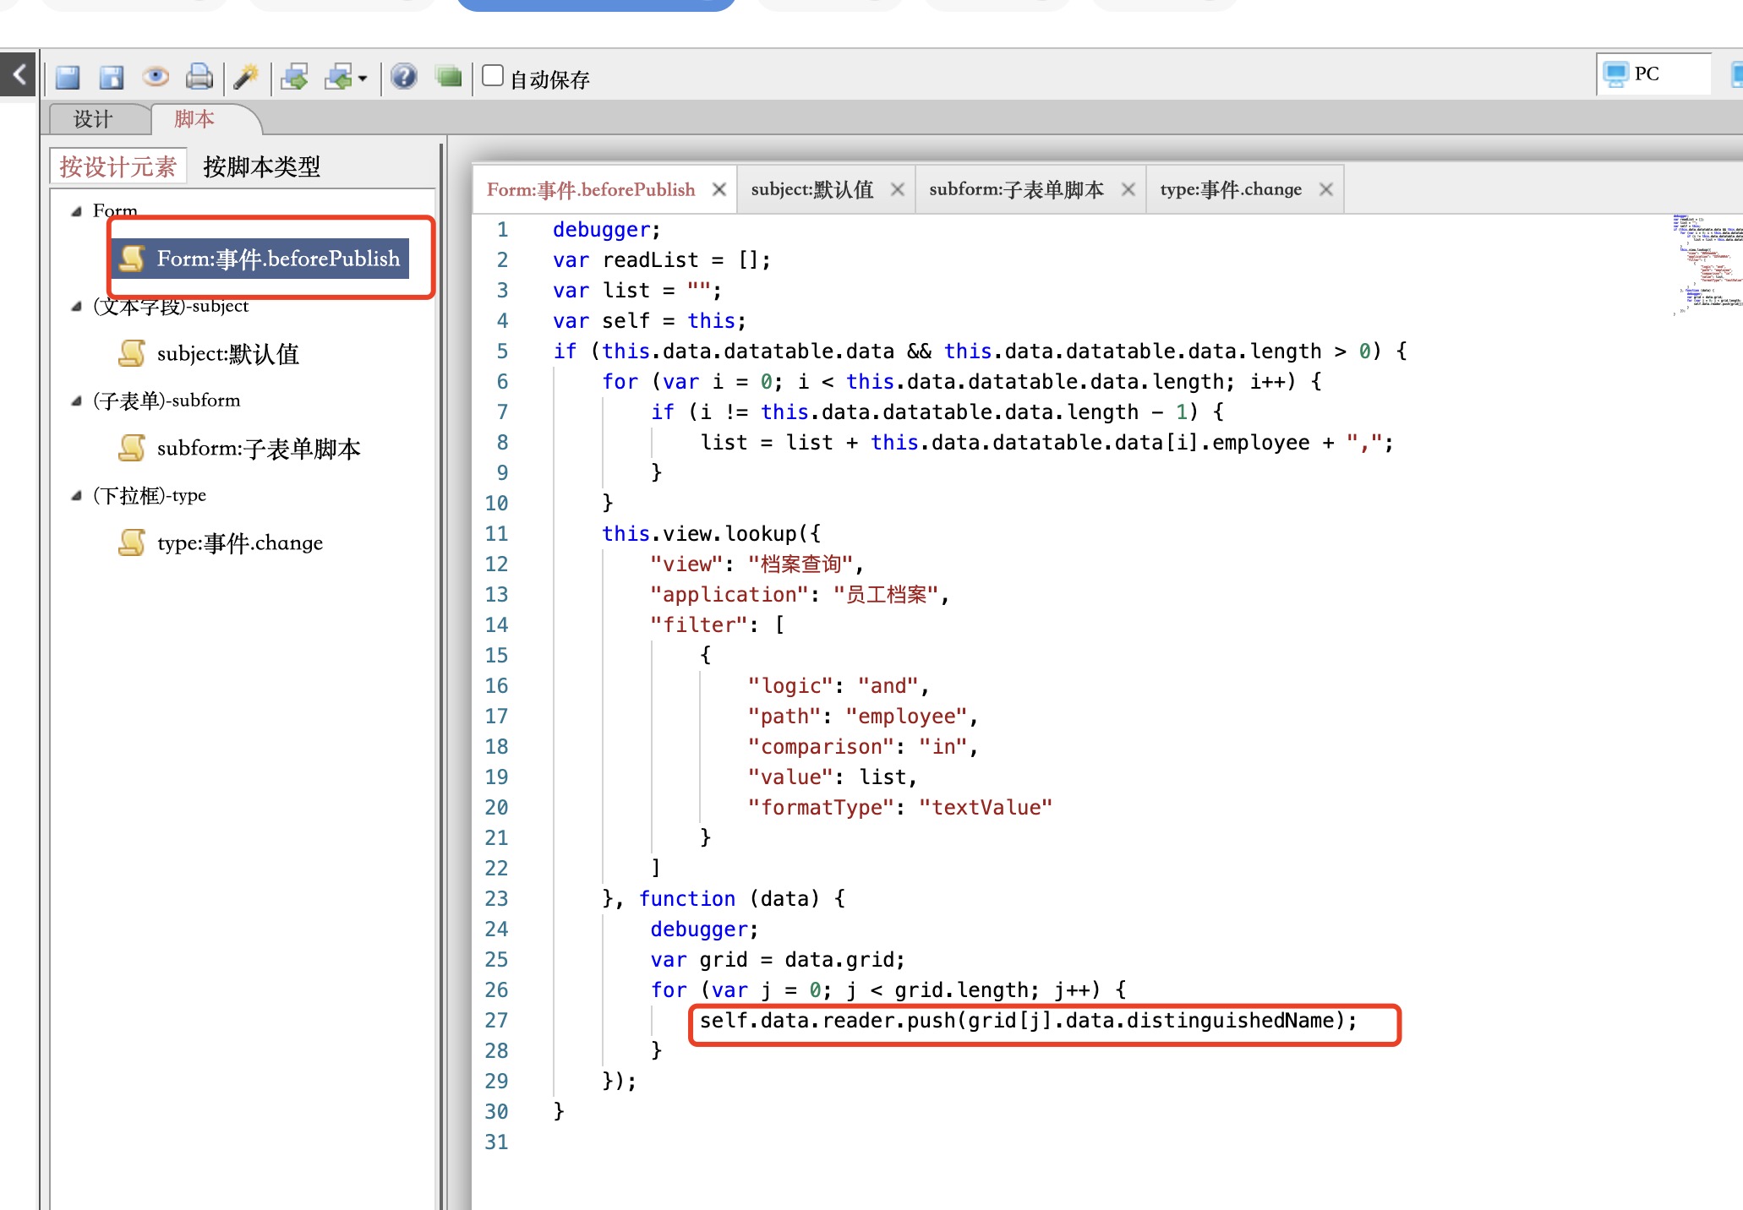Collapse side panel with left chevron
Viewport: 1743px width, 1210px height.
coord(19,76)
